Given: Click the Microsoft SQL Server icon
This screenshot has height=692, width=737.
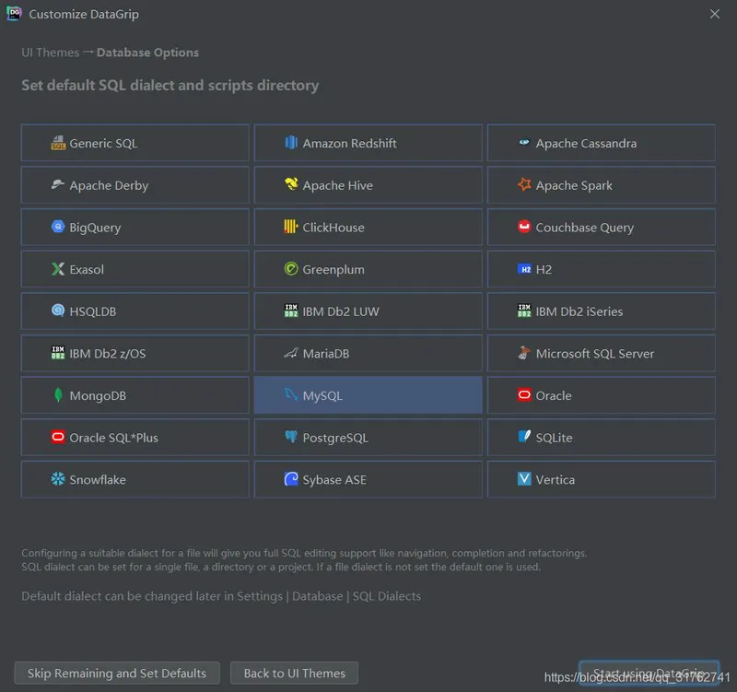Looking at the screenshot, I should pos(524,353).
